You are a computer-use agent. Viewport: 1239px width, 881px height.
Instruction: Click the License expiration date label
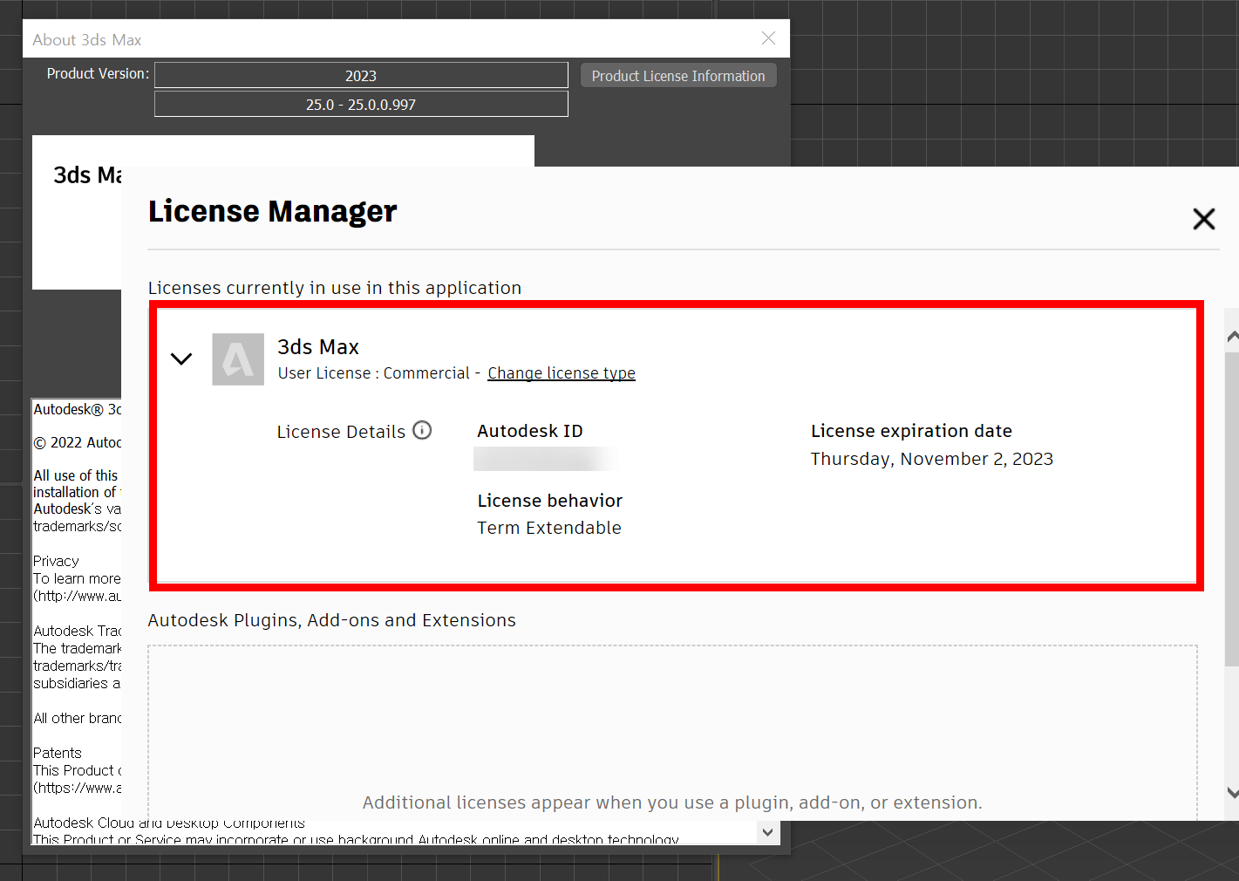911,431
